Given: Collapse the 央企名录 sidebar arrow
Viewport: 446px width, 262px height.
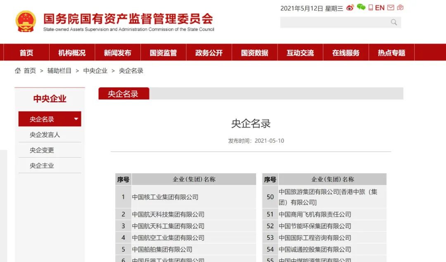Looking at the screenshot, I should [76, 119].
